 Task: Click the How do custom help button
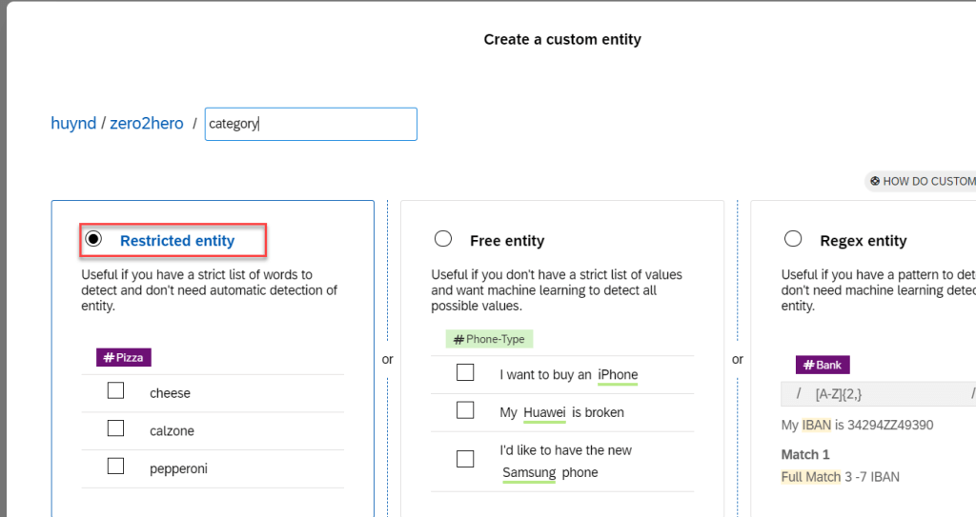922,181
